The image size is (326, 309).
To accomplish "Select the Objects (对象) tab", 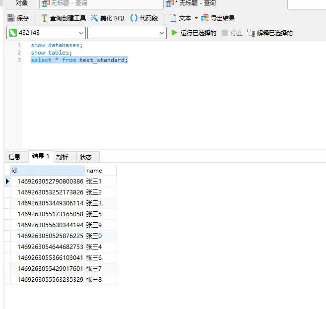I will click(x=22, y=3).
